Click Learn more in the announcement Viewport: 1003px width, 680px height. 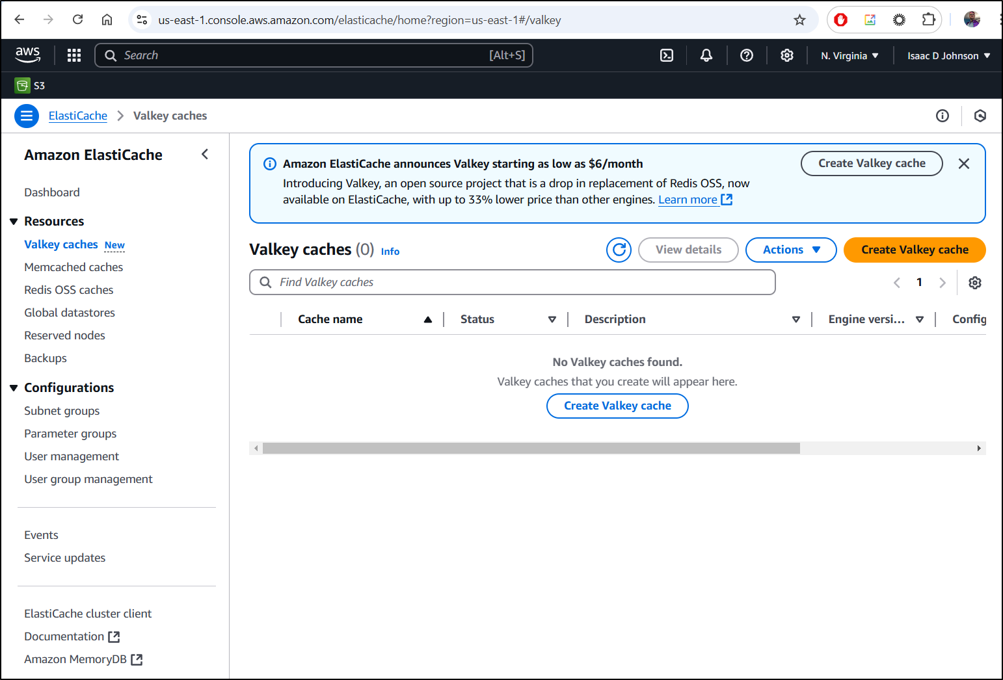(x=695, y=200)
